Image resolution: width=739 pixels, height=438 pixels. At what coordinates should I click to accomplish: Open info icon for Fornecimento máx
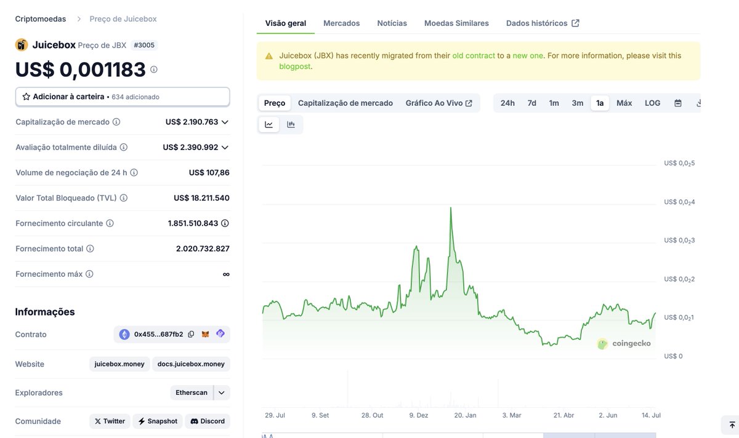click(89, 274)
